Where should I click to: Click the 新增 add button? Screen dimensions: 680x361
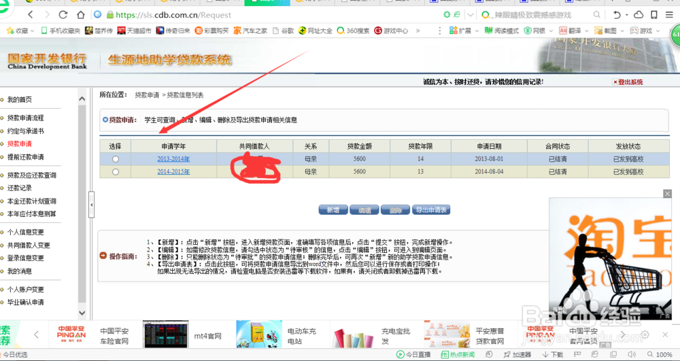(x=333, y=210)
